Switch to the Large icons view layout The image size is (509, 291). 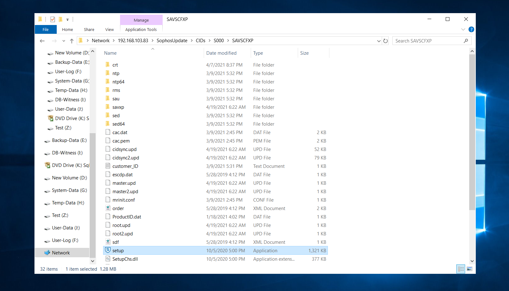coord(470,269)
